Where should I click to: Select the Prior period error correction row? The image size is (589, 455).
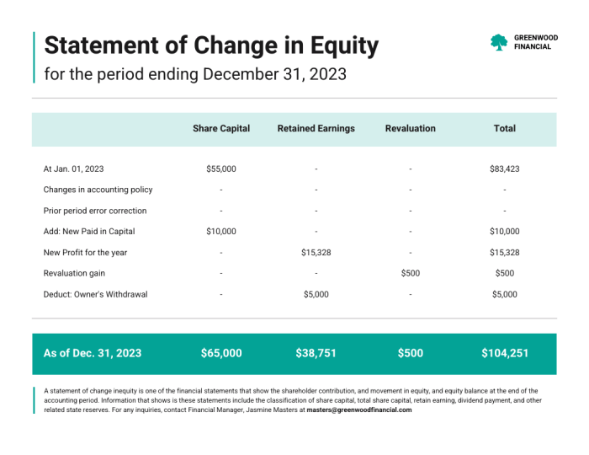coord(294,211)
